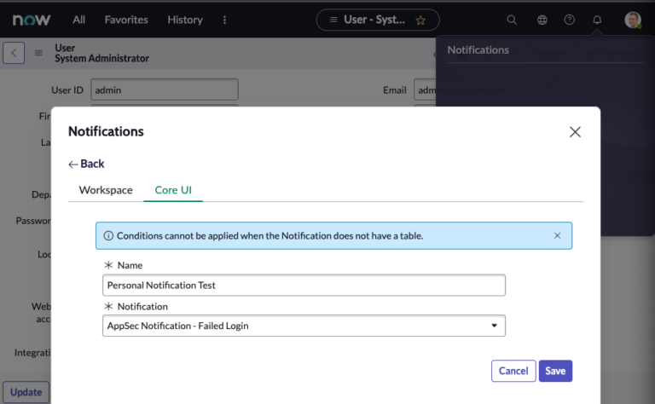This screenshot has width=655, height=404.
Task: Open the help question mark icon
Action: click(x=570, y=20)
